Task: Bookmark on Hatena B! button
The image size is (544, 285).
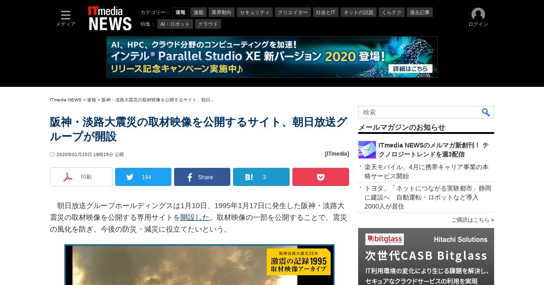Action: 261,177
